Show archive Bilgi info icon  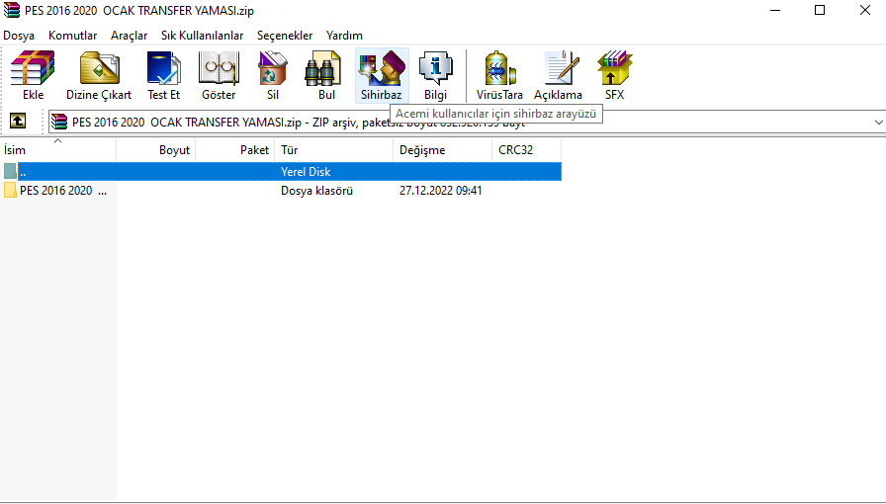(x=436, y=68)
